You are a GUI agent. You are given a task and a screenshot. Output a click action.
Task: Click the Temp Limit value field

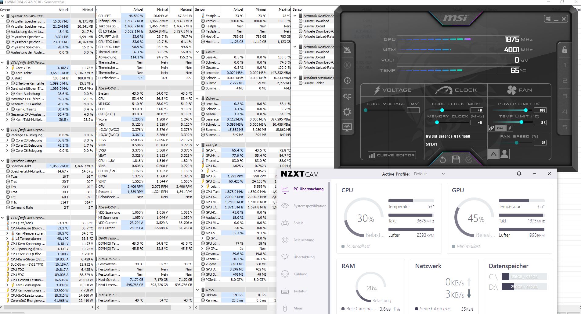click(x=540, y=123)
